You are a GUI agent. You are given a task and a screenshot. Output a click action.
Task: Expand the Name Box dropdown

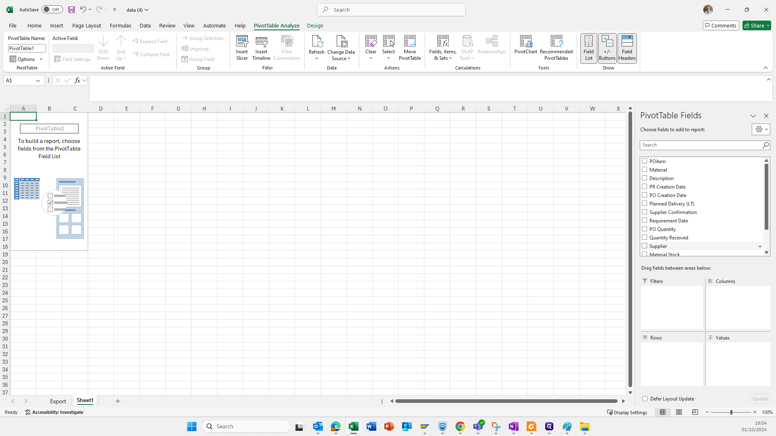pos(38,81)
